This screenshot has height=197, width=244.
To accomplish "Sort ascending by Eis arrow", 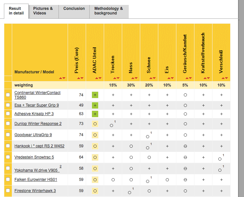I will (x=169, y=78).
